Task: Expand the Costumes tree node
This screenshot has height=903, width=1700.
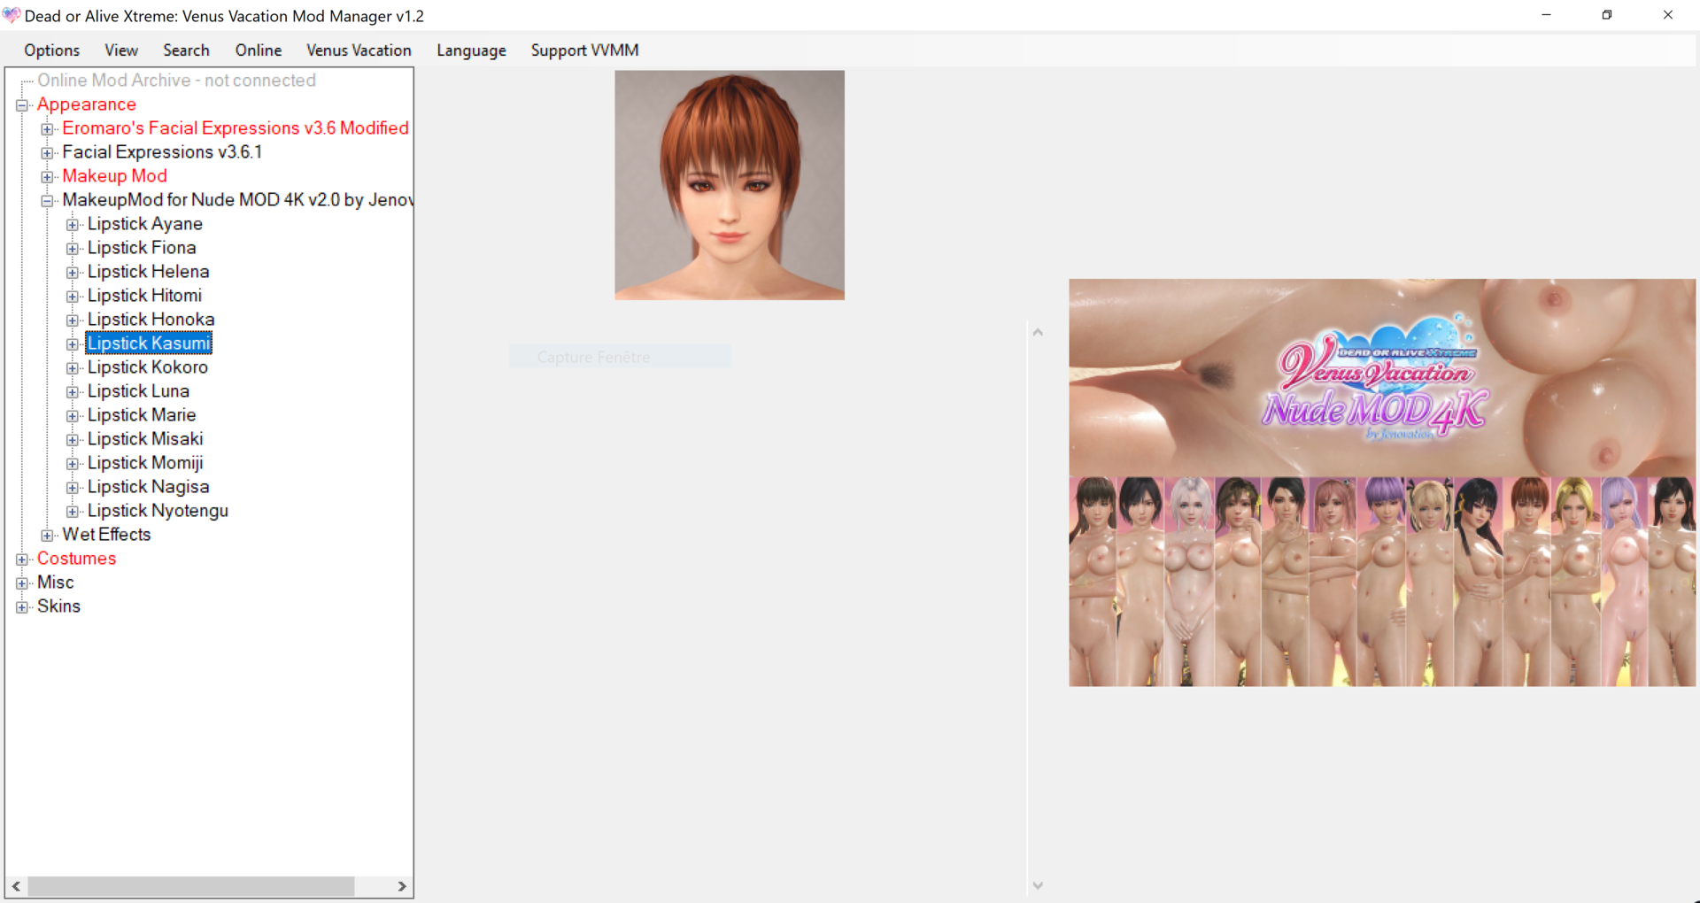Action: click(x=22, y=560)
